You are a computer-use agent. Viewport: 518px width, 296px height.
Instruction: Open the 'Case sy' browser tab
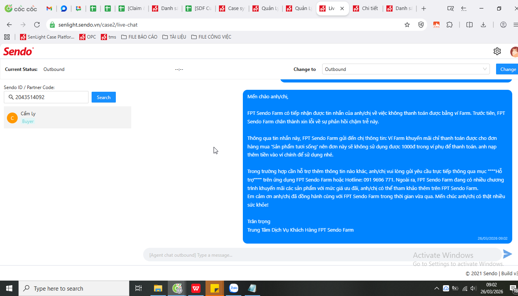(232, 8)
